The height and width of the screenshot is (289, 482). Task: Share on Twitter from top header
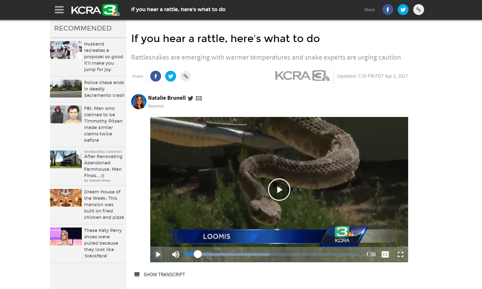coord(403,10)
